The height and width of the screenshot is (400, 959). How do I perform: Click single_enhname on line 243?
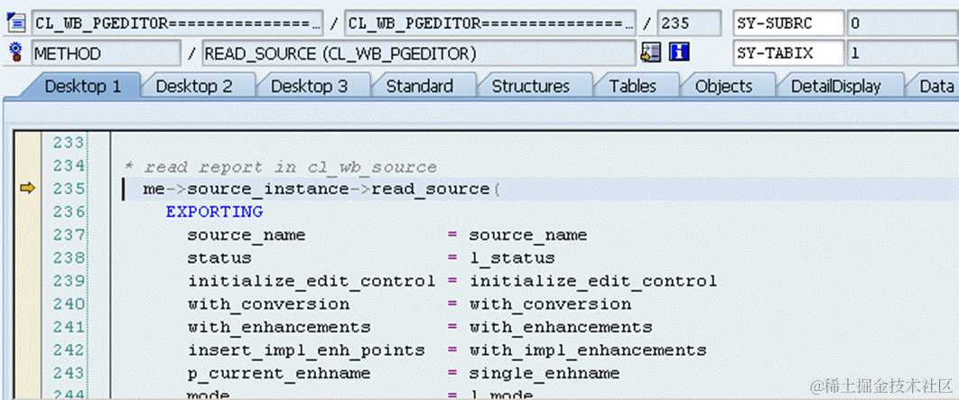(x=545, y=373)
